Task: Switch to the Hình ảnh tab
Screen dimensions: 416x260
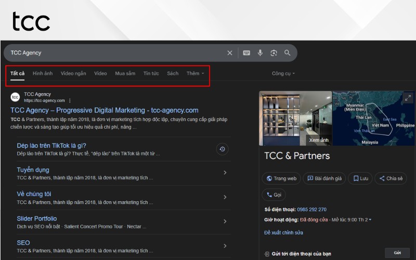Action: 43,73
